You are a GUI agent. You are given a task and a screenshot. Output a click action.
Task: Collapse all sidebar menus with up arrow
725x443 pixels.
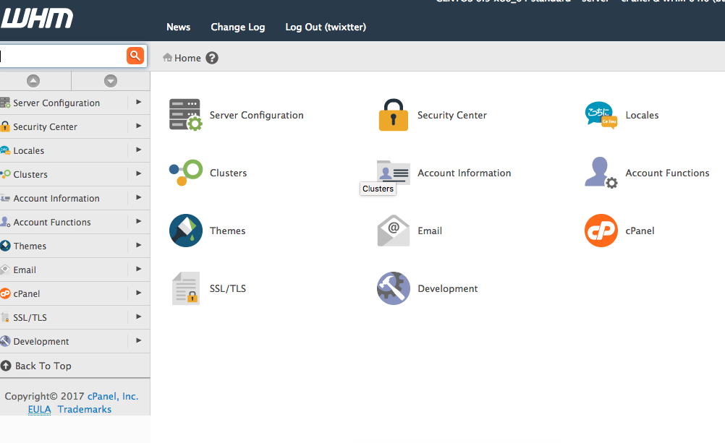(x=33, y=81)
